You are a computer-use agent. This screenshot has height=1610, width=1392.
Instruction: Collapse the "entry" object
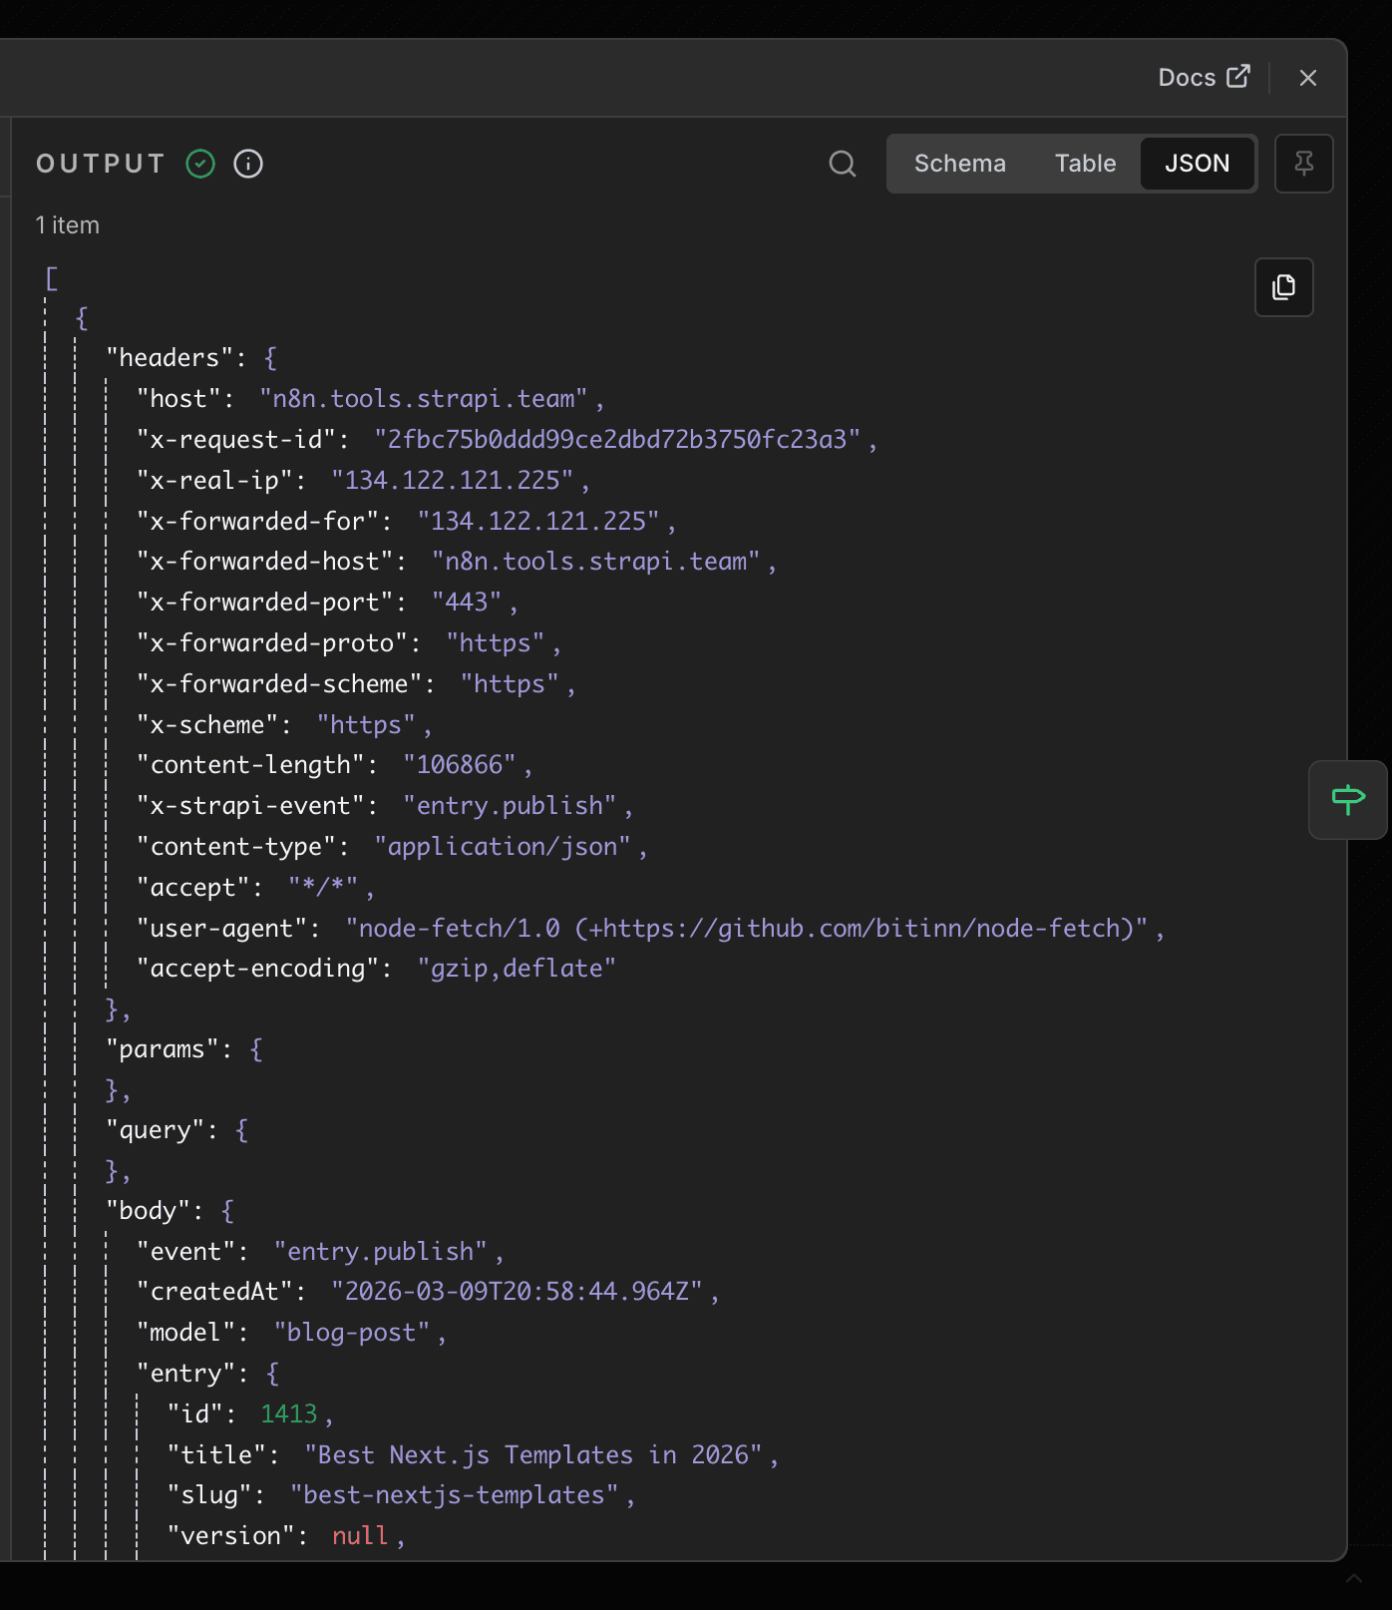coord(272,1374)
